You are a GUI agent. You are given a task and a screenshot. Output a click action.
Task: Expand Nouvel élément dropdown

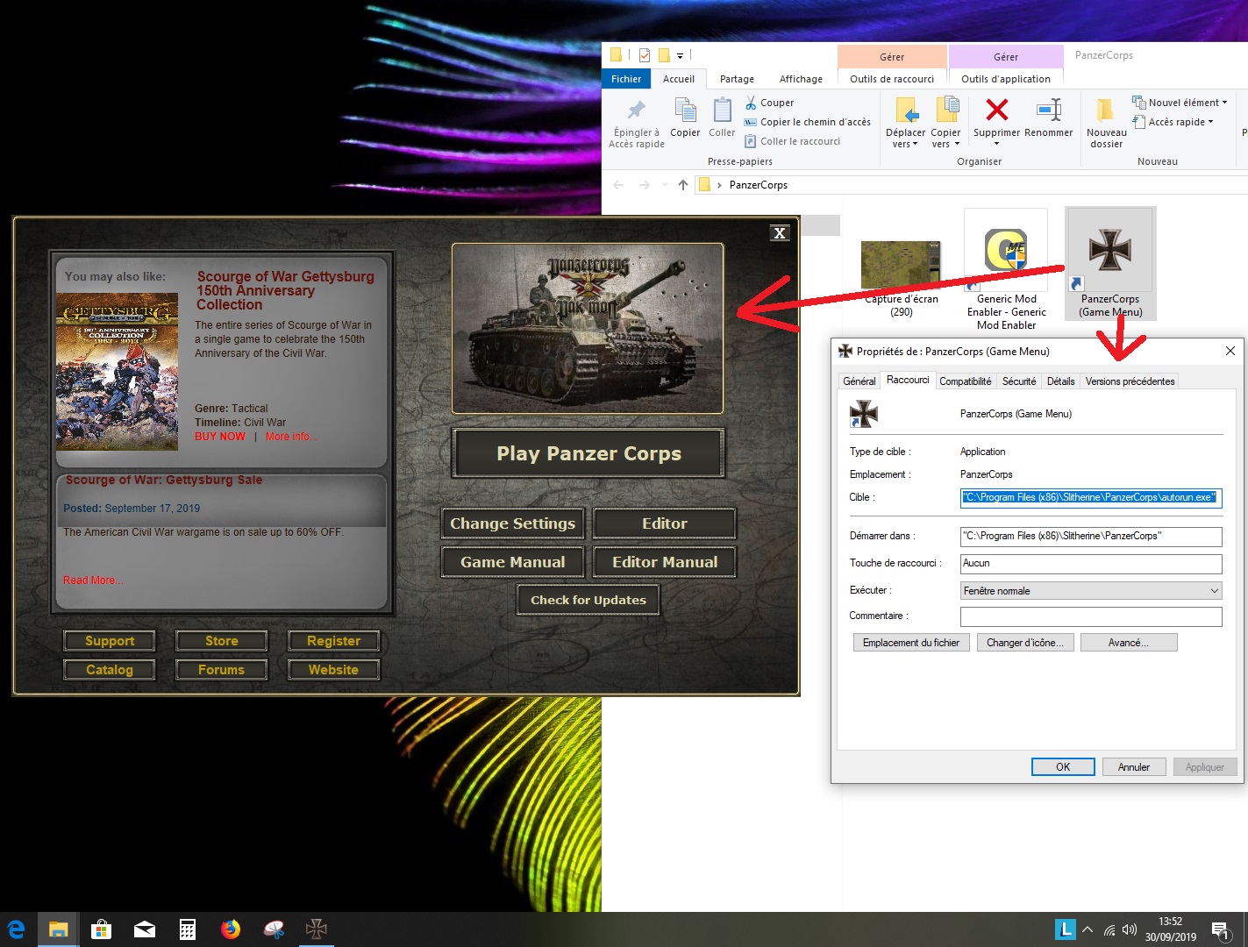coord(1180,103)
